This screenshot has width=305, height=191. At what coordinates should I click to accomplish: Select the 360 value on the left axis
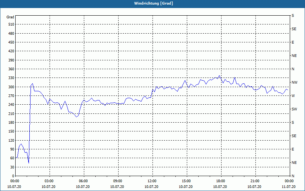(11, 69)
